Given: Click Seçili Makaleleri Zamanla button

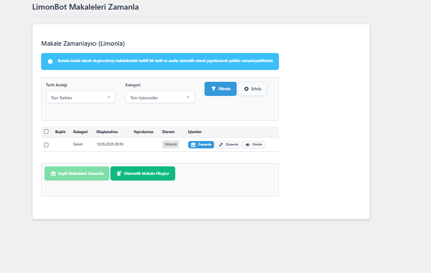Looking at the screenshot, I should click(77, 173).
